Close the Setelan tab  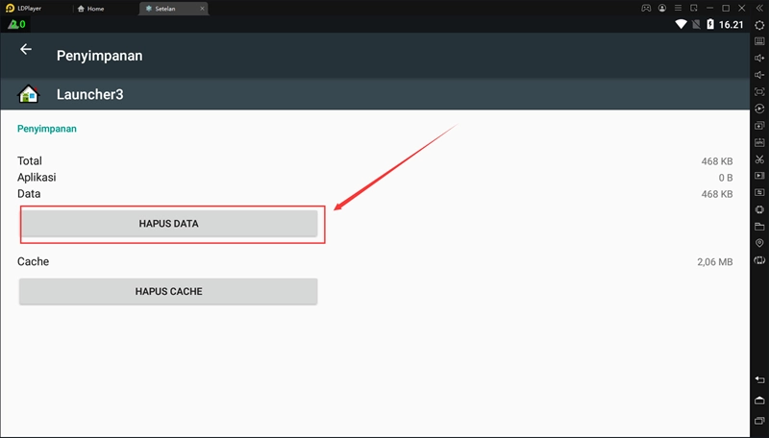[x=202, y=9]
